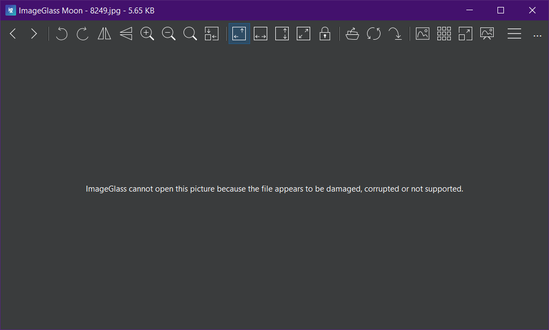Enable Scale to width mode

point(260,33)
